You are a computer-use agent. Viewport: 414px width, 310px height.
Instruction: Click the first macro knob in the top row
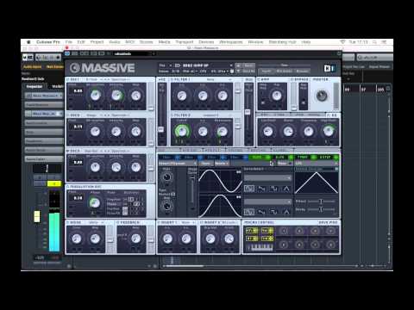coord(284,231)
